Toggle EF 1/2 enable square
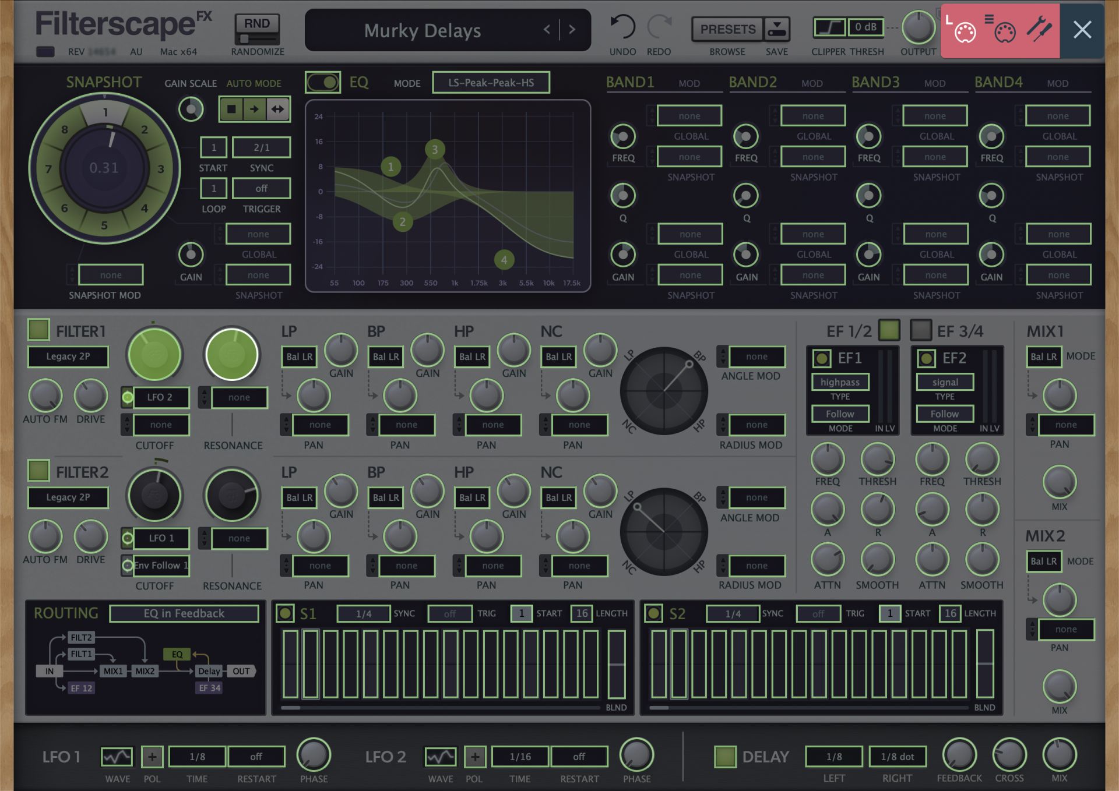 (889, 330)
